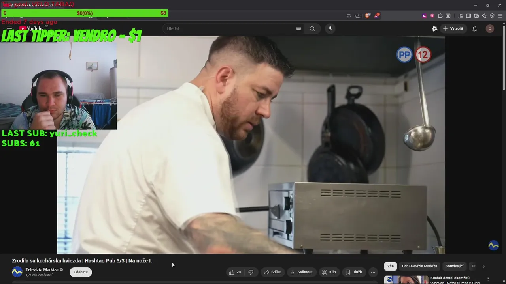This screenshot has width=506, height=284.
Task: Open YouTube notifications bell
Action: [x=475, y=28]
